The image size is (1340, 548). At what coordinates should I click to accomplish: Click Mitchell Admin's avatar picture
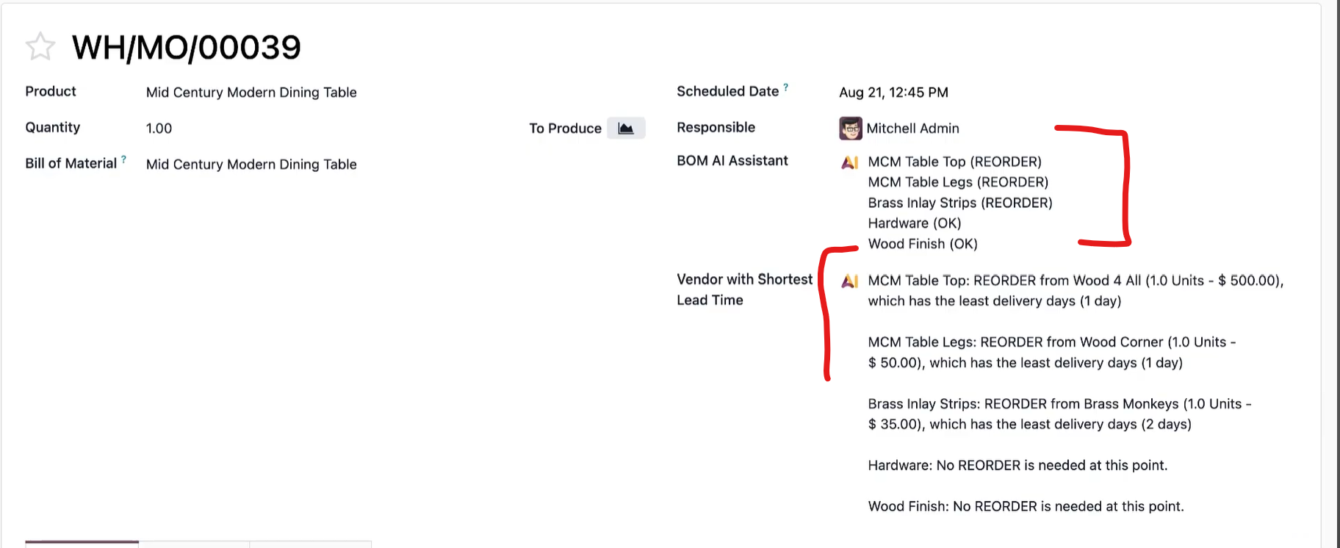[x=851, y=129]
